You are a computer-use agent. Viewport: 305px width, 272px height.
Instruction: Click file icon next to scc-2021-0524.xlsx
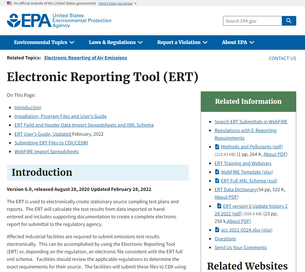[x=217, y=229]
